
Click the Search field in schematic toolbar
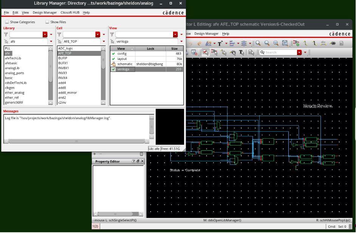(x=279, y=52)
